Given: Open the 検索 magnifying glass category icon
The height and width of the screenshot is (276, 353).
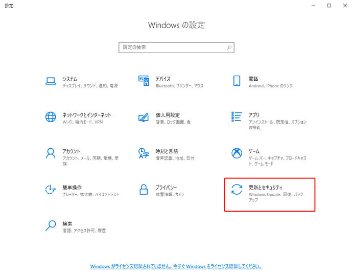Looking at the screenshot, I should pos(51,225).
